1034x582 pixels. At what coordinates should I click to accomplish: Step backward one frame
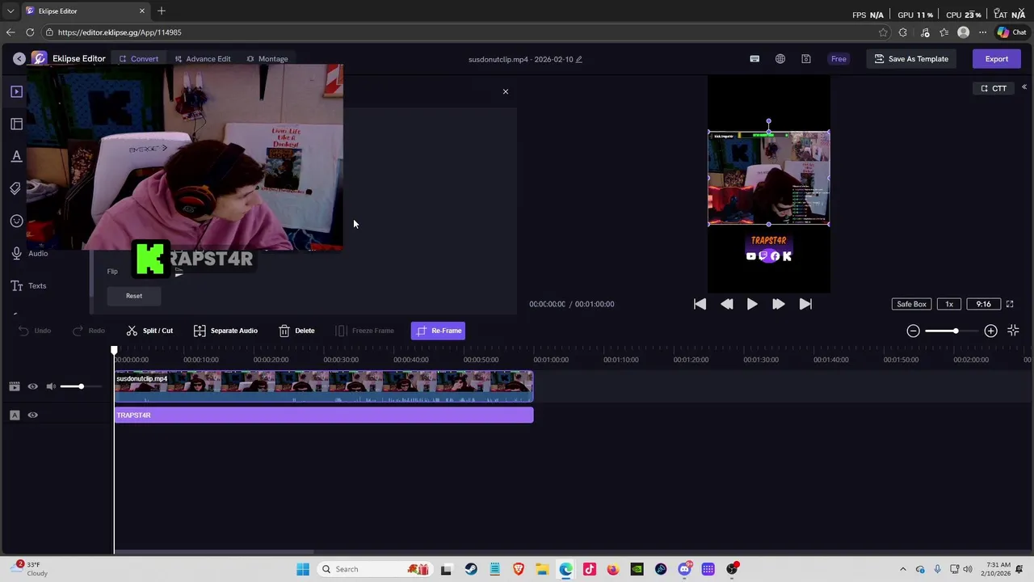pos(726,304)
